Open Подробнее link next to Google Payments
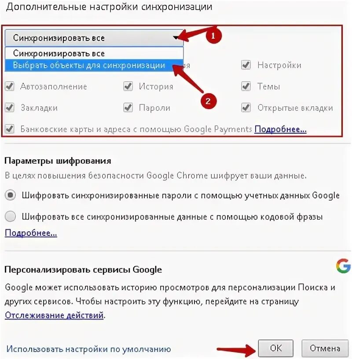Image resolution: width=352 pixels, height=359 pixels. [280, 129]
